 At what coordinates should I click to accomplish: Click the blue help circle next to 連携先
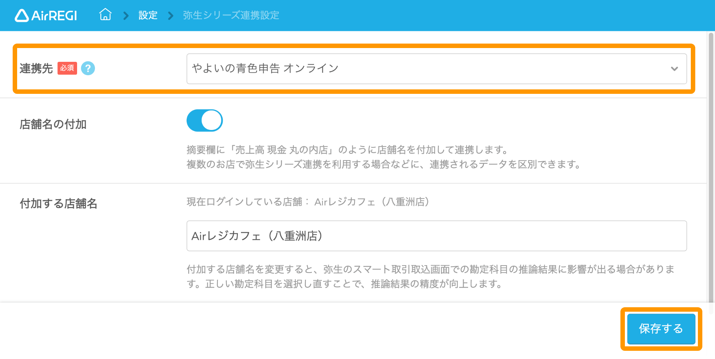88,69
